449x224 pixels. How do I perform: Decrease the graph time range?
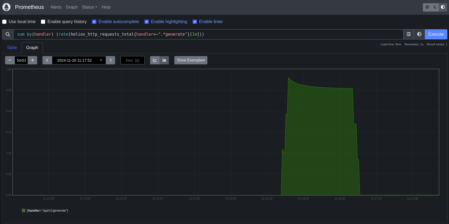(x=10, y=60)
